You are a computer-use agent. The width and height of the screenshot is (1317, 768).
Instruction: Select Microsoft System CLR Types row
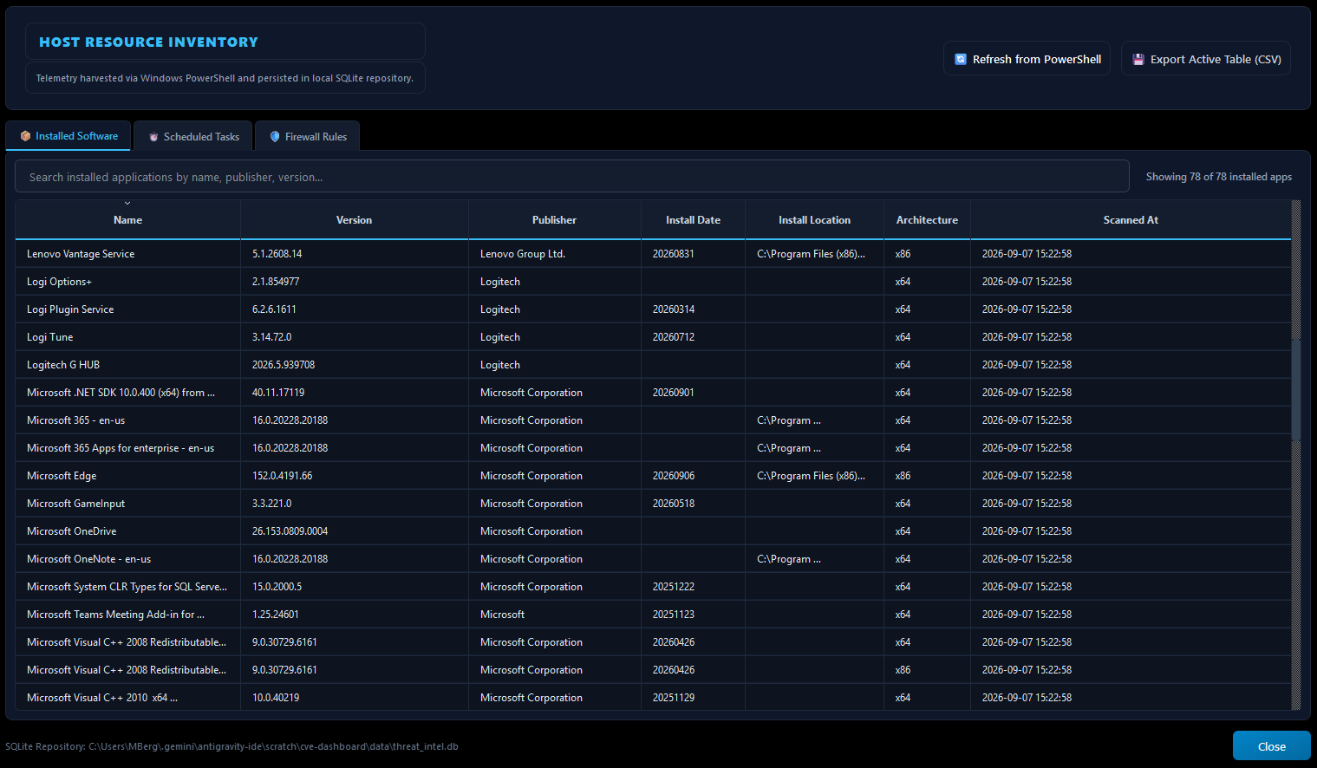(653, 587)
